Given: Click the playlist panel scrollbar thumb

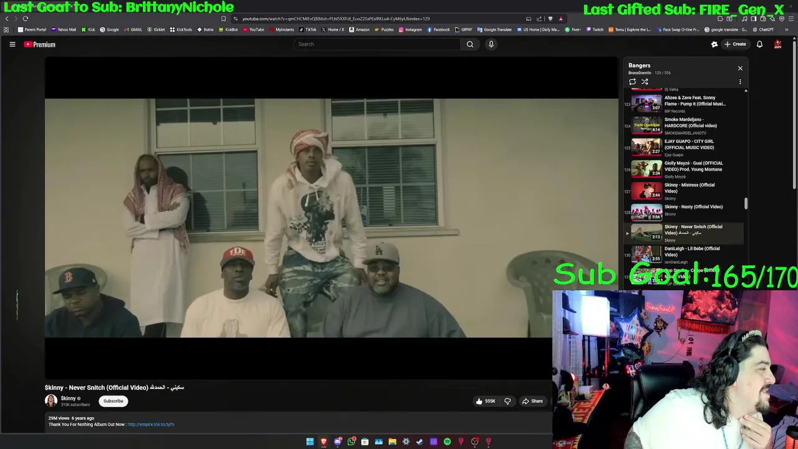Looking at the screenshot, I should (746, 204).
